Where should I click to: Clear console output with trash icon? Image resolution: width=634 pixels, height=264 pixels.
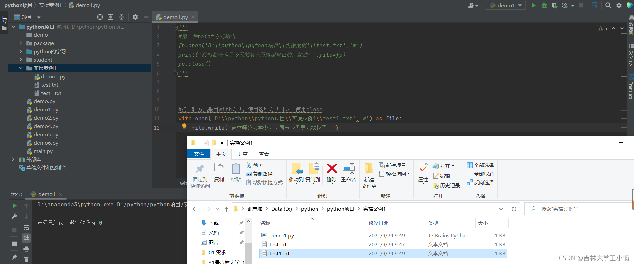click(x=26, y=259)
